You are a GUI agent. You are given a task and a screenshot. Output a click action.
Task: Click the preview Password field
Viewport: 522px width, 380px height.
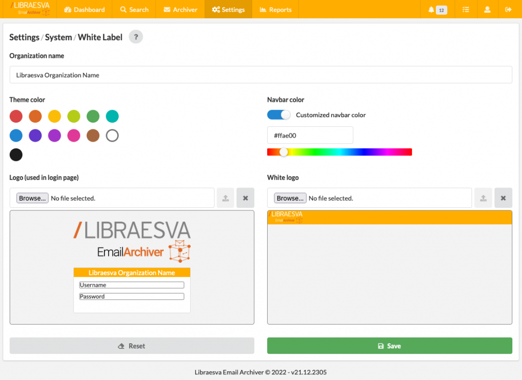point(132,296)
